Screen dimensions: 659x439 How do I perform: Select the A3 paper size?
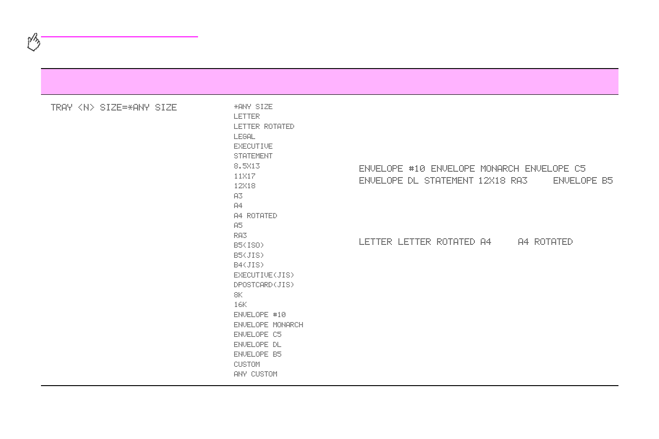238,196
